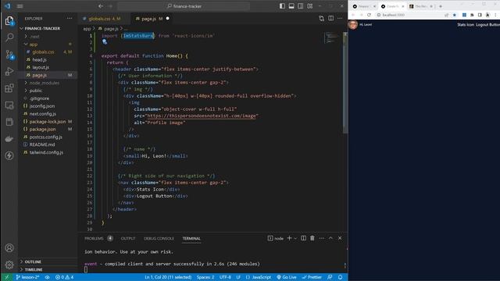The image size is (500, 281).
Task: Toggle the secondary side bar layout icon
Action: click(301, 6)
